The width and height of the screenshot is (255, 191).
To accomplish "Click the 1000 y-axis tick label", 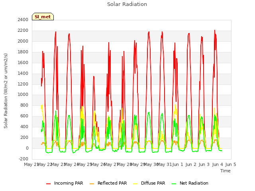I will pyautogui.click(x=23, y=94).
